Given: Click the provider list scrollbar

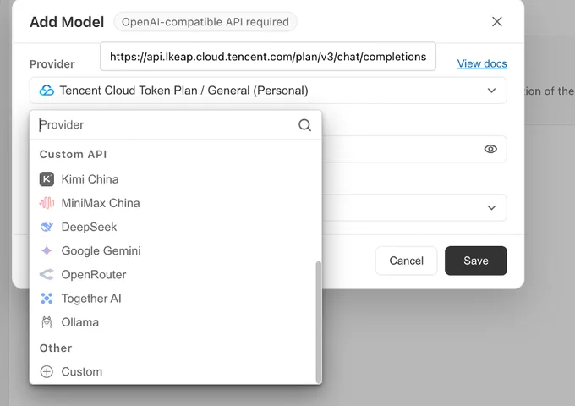Looking at the screenshot, I should pos(319,322).
